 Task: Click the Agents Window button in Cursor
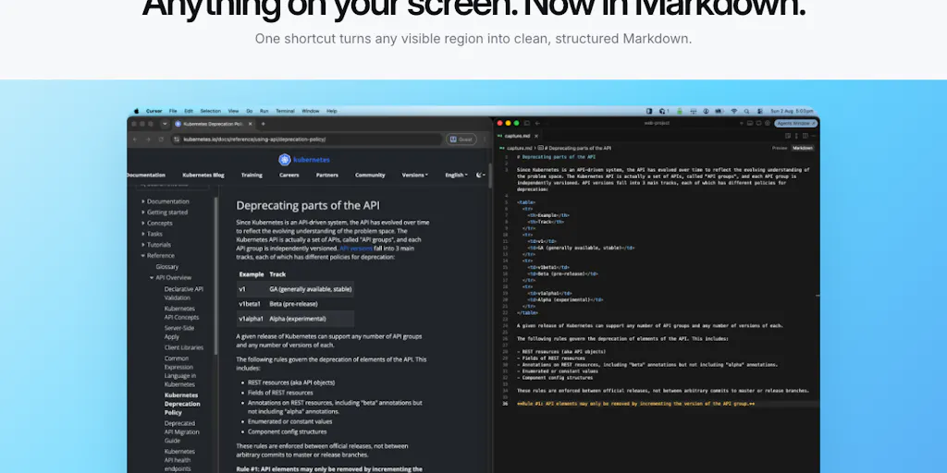point(796,123)
